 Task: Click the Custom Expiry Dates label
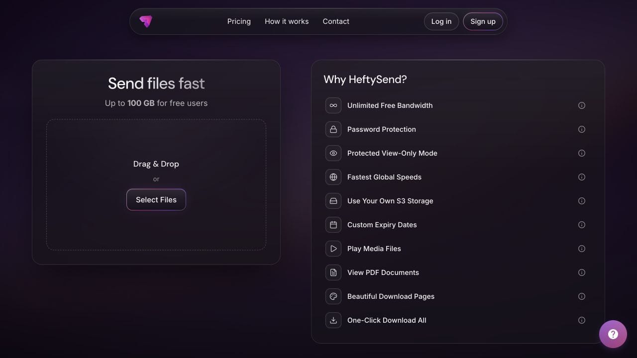tap(382, 225)
